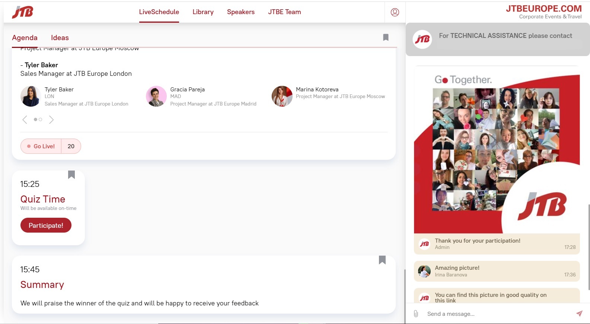This screenshot has width=590, height=324.
Task: Click Irina Baranova's avatar in the chat
Action: [424, 271]
